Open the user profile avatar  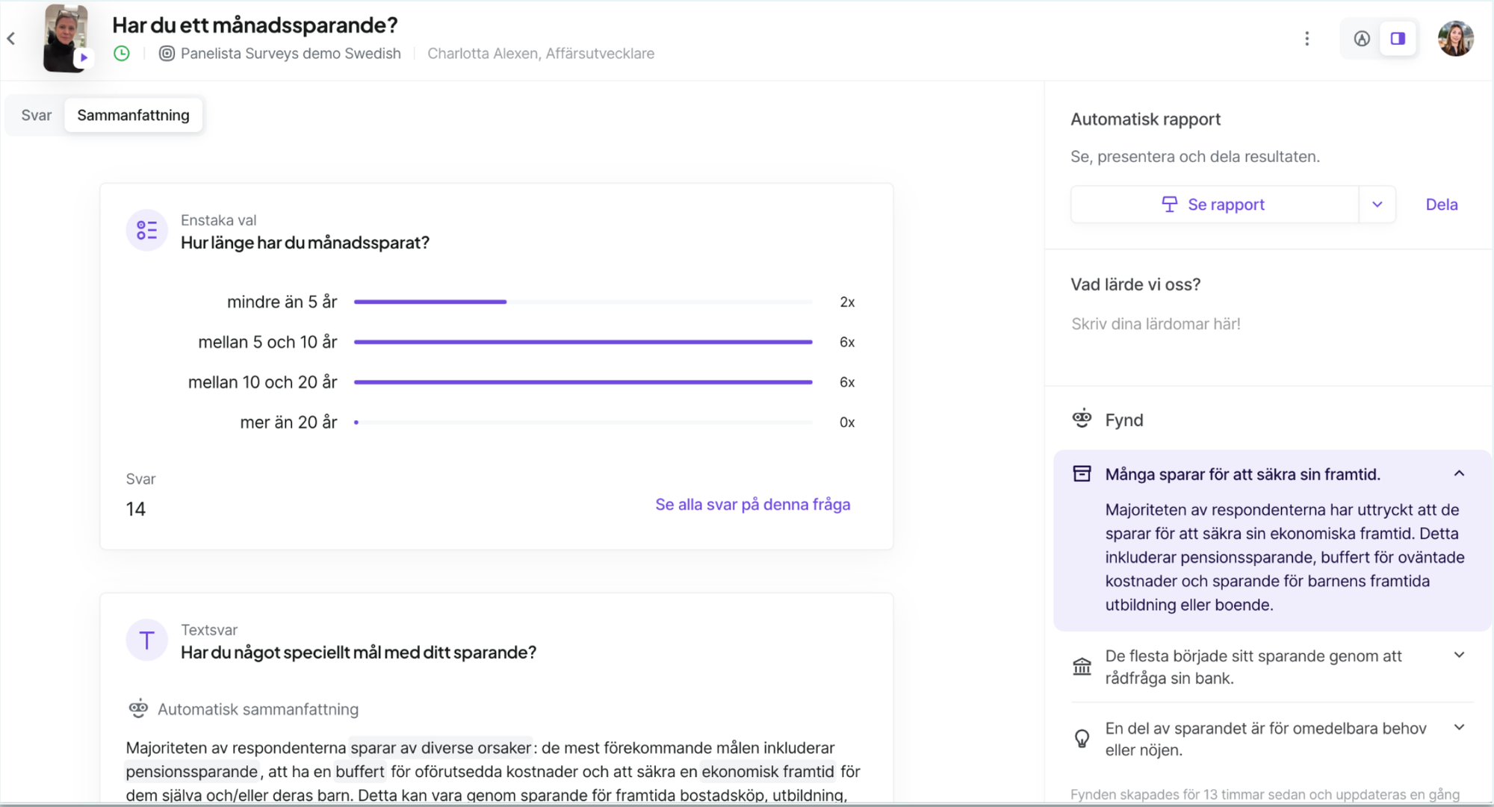pyautogui.click(x=1455, y=39)
